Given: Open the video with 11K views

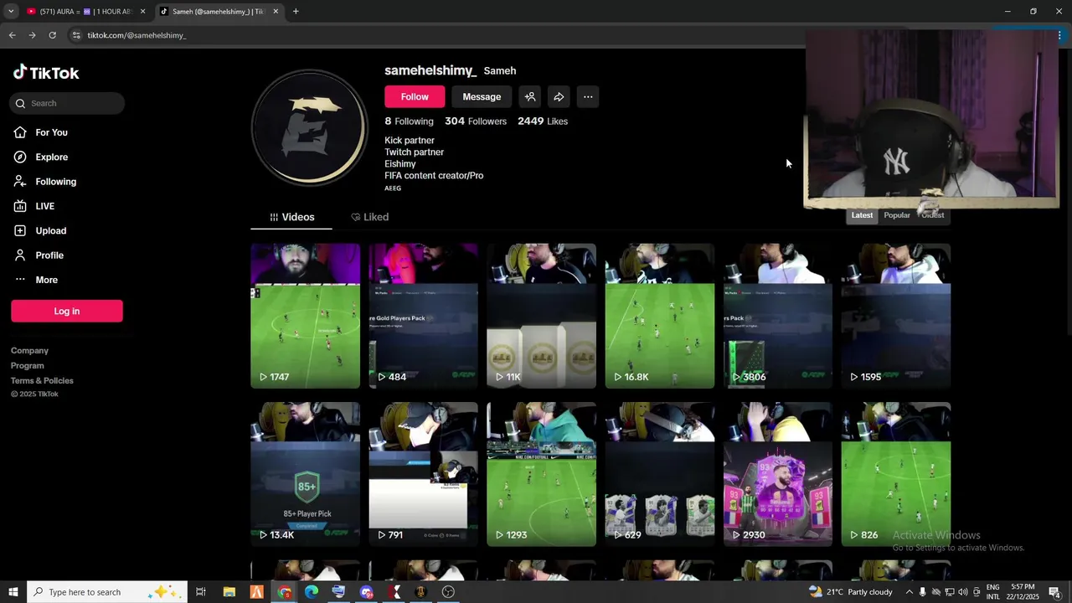Looking at the screenshot, I should (541, 316).
